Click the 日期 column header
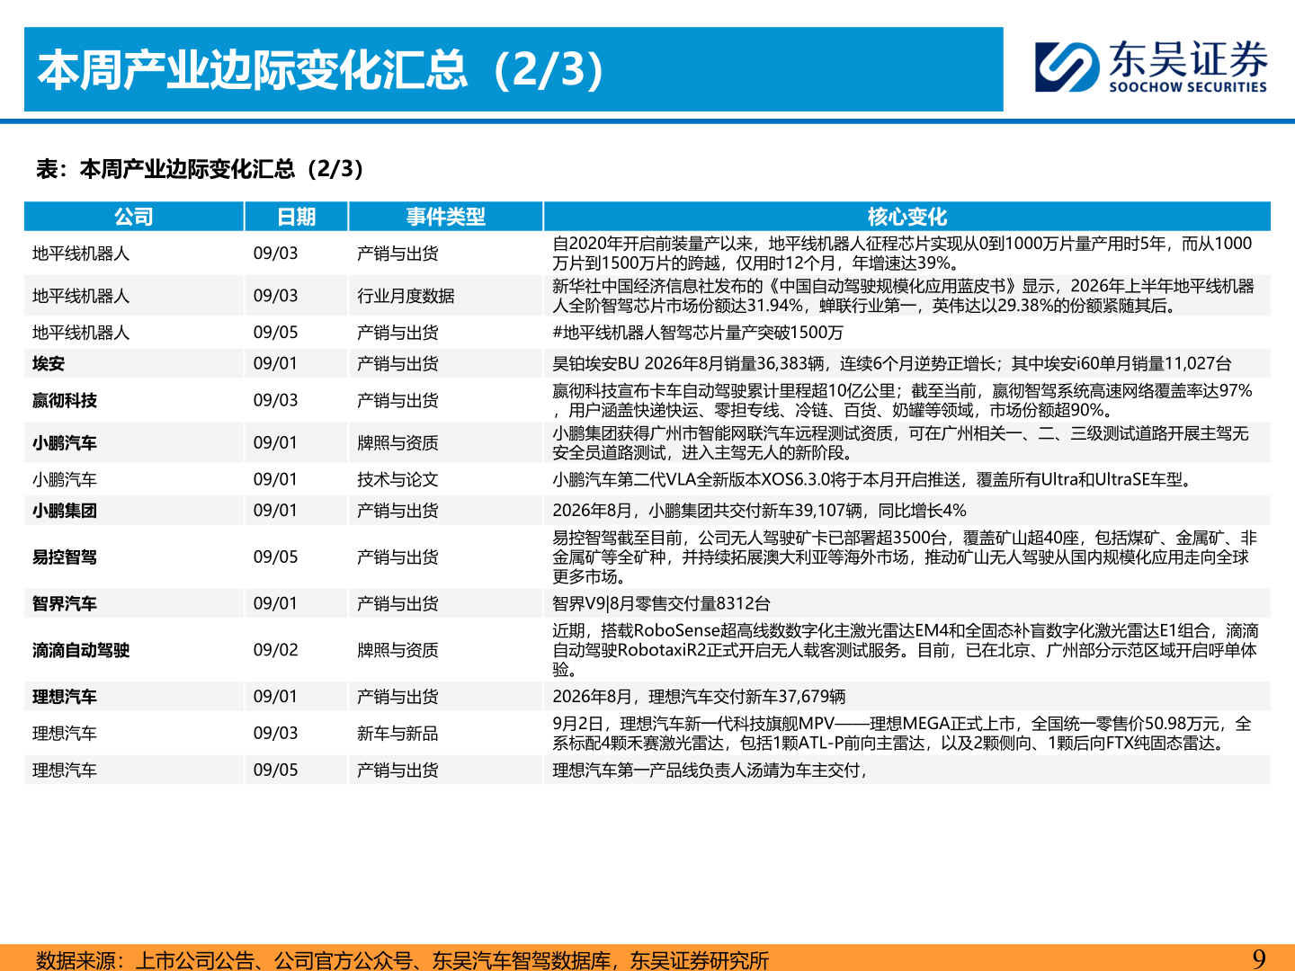Viewport: 1295px width, 971px height. tap(296, 217)
